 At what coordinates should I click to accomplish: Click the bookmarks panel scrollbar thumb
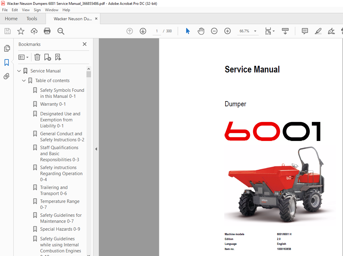pos(89,74)
